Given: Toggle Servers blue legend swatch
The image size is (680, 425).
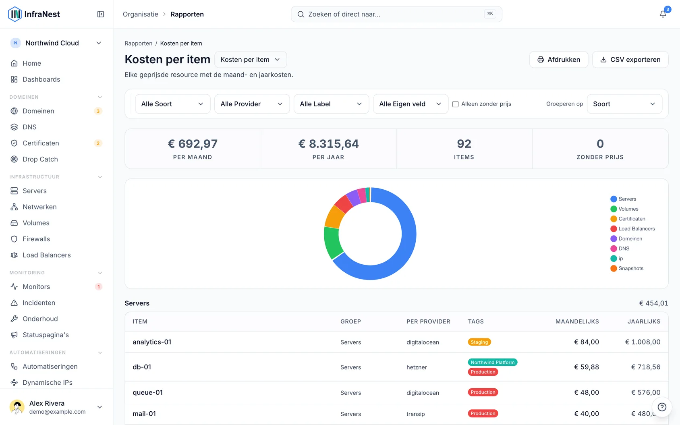Looking at the screenshot, I should click(614, 199).
